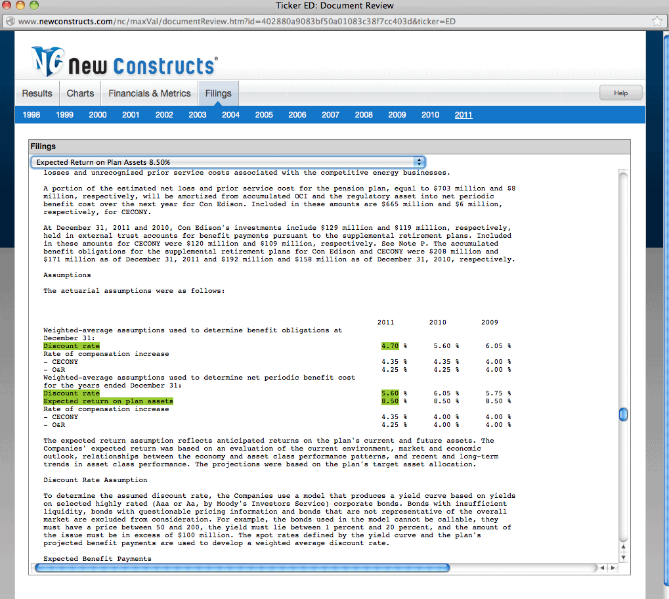The height and width of the screenshot is (599, 669).
Task: Open the 2008 filing year
Action: (x=364, y=115)
